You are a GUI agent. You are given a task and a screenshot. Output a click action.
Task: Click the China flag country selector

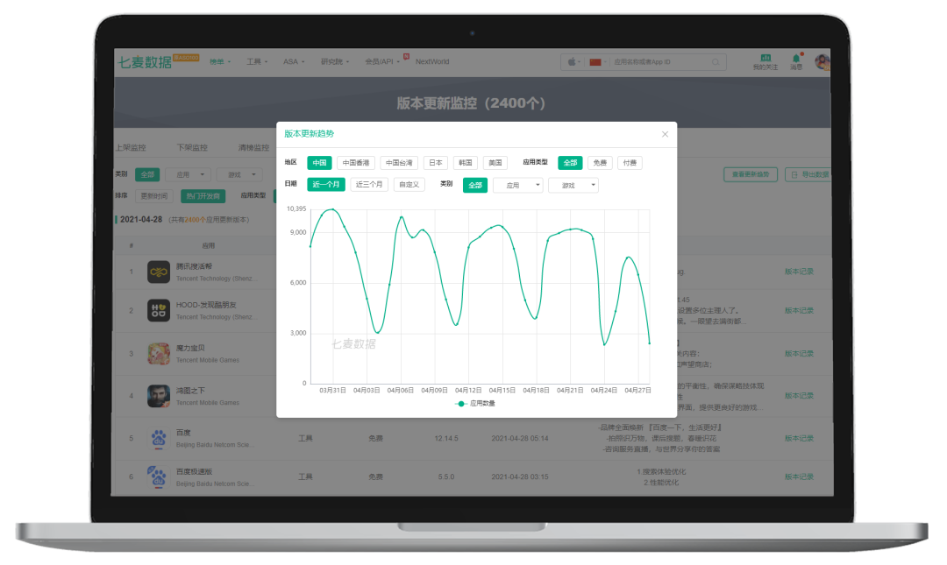[595, 62]
